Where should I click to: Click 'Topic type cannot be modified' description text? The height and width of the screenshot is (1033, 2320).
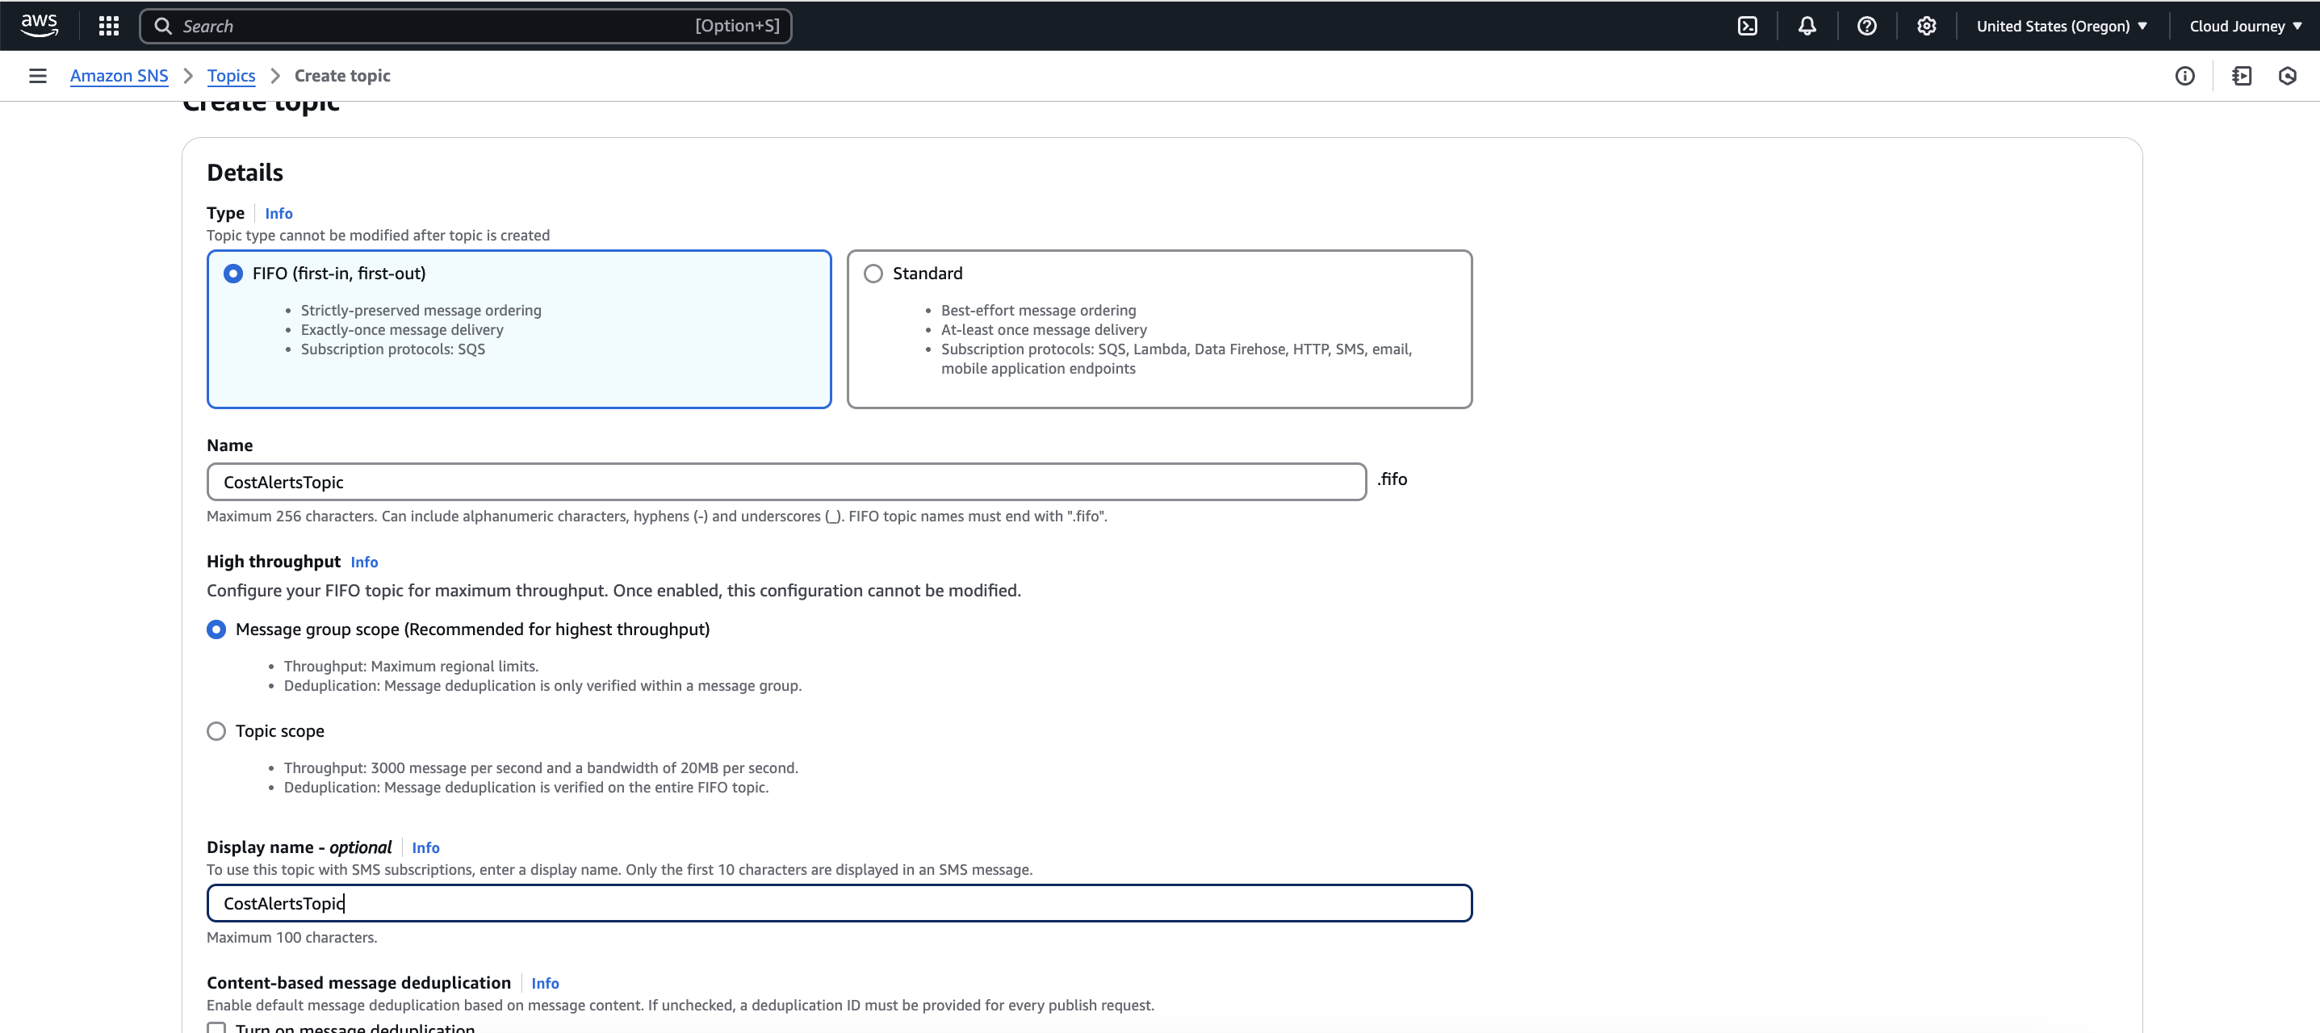(x=379, y=235)
